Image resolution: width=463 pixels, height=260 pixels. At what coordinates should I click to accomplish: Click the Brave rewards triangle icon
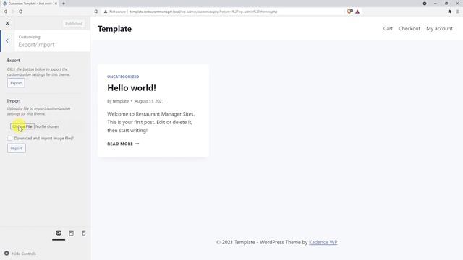coord(357,12)
